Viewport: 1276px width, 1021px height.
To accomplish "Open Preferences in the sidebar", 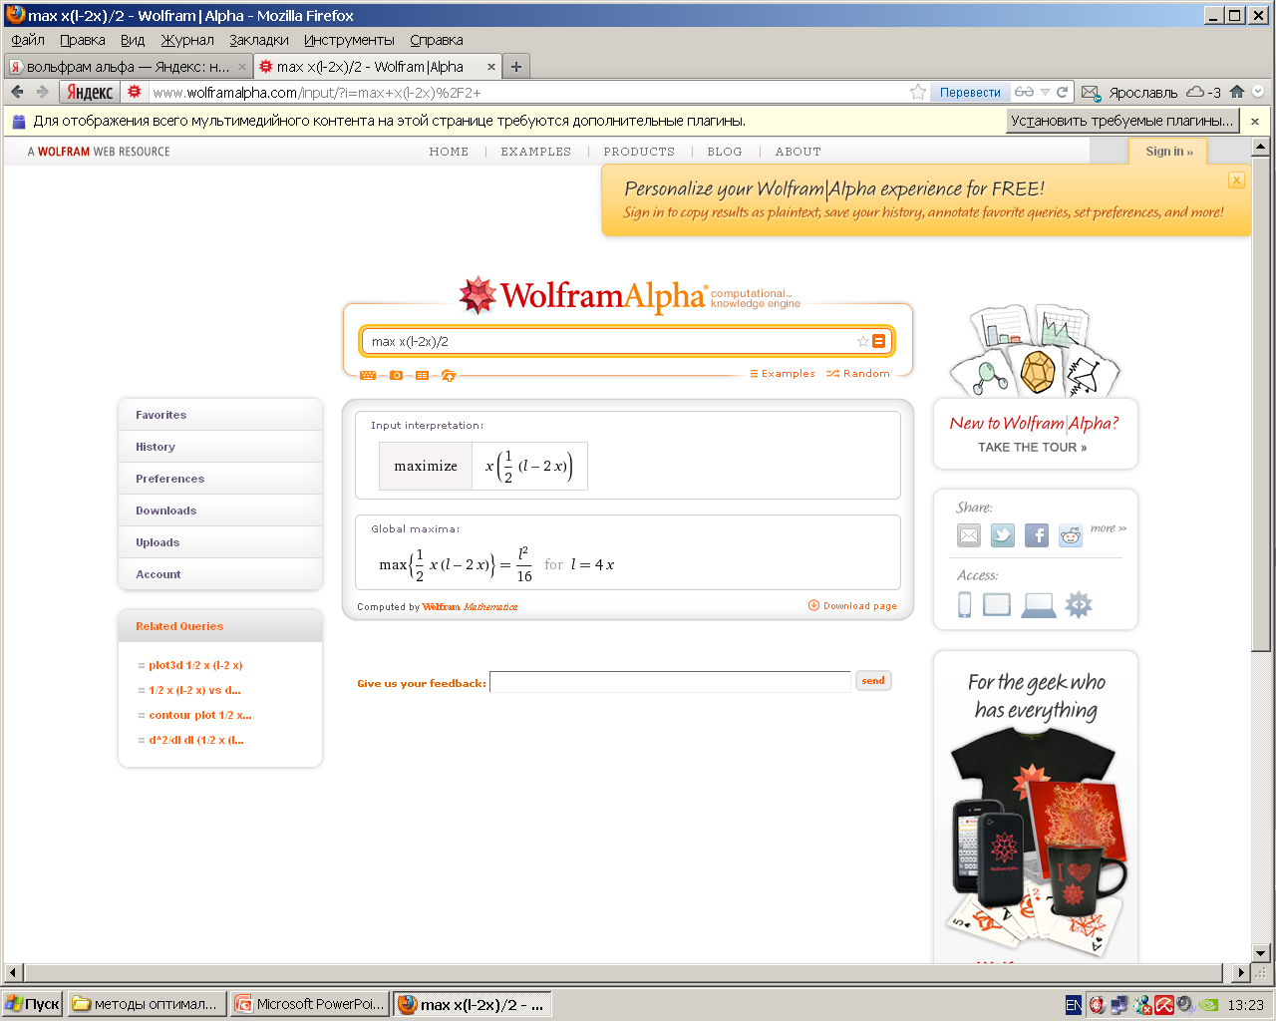I will tap(220, 479).
